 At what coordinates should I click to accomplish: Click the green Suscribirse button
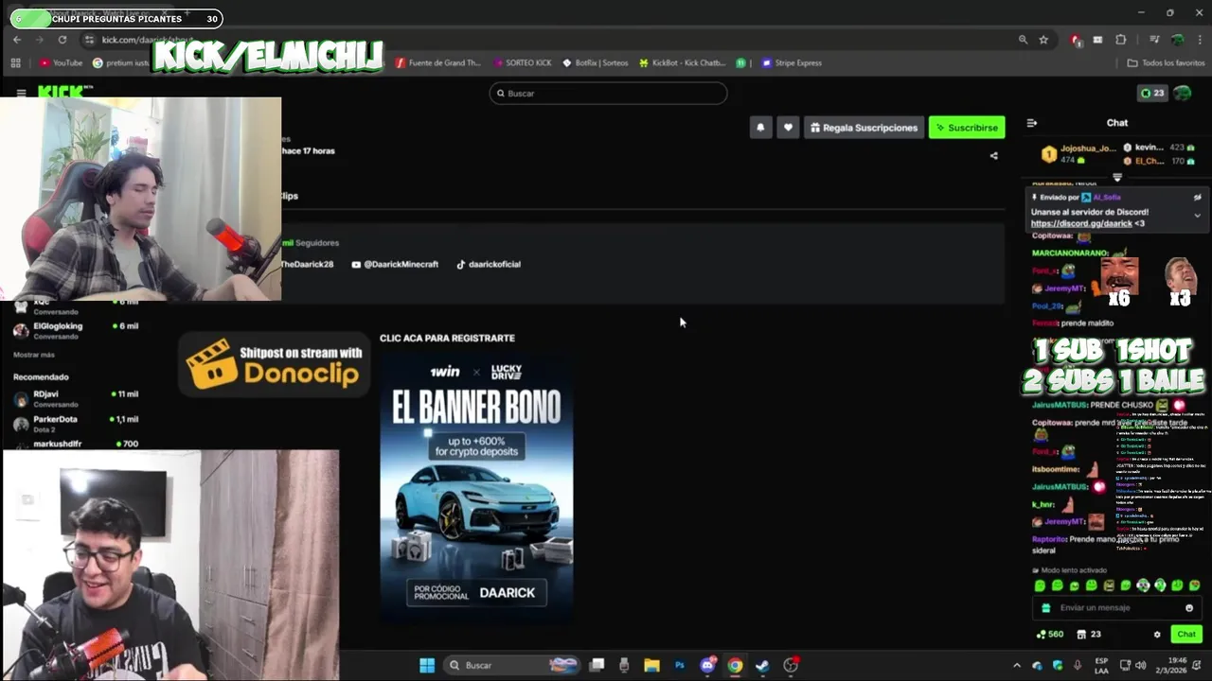pyautogui.click(x=967, y=127)
